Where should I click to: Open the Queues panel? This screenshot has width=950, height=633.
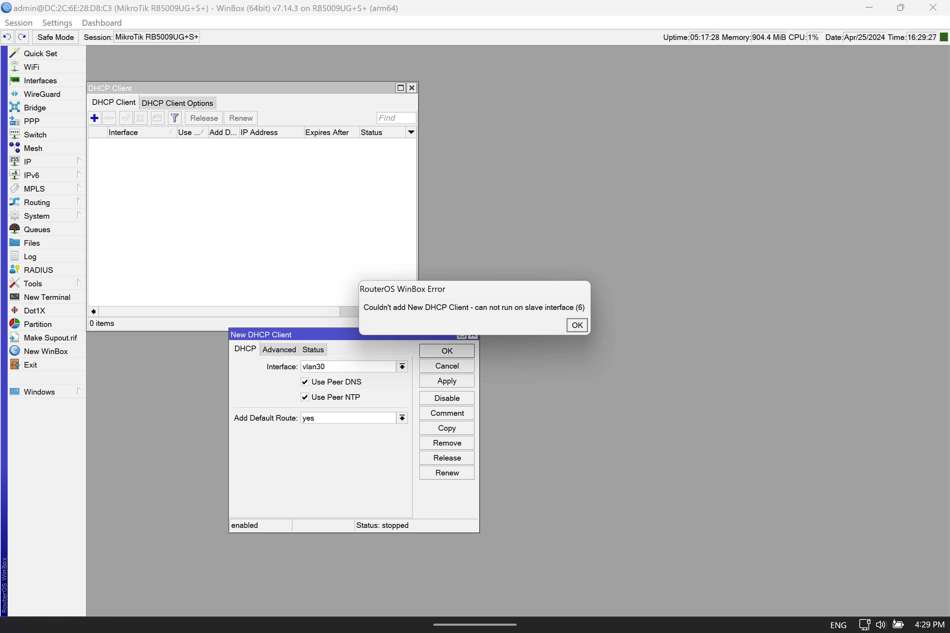coord(37,229)
